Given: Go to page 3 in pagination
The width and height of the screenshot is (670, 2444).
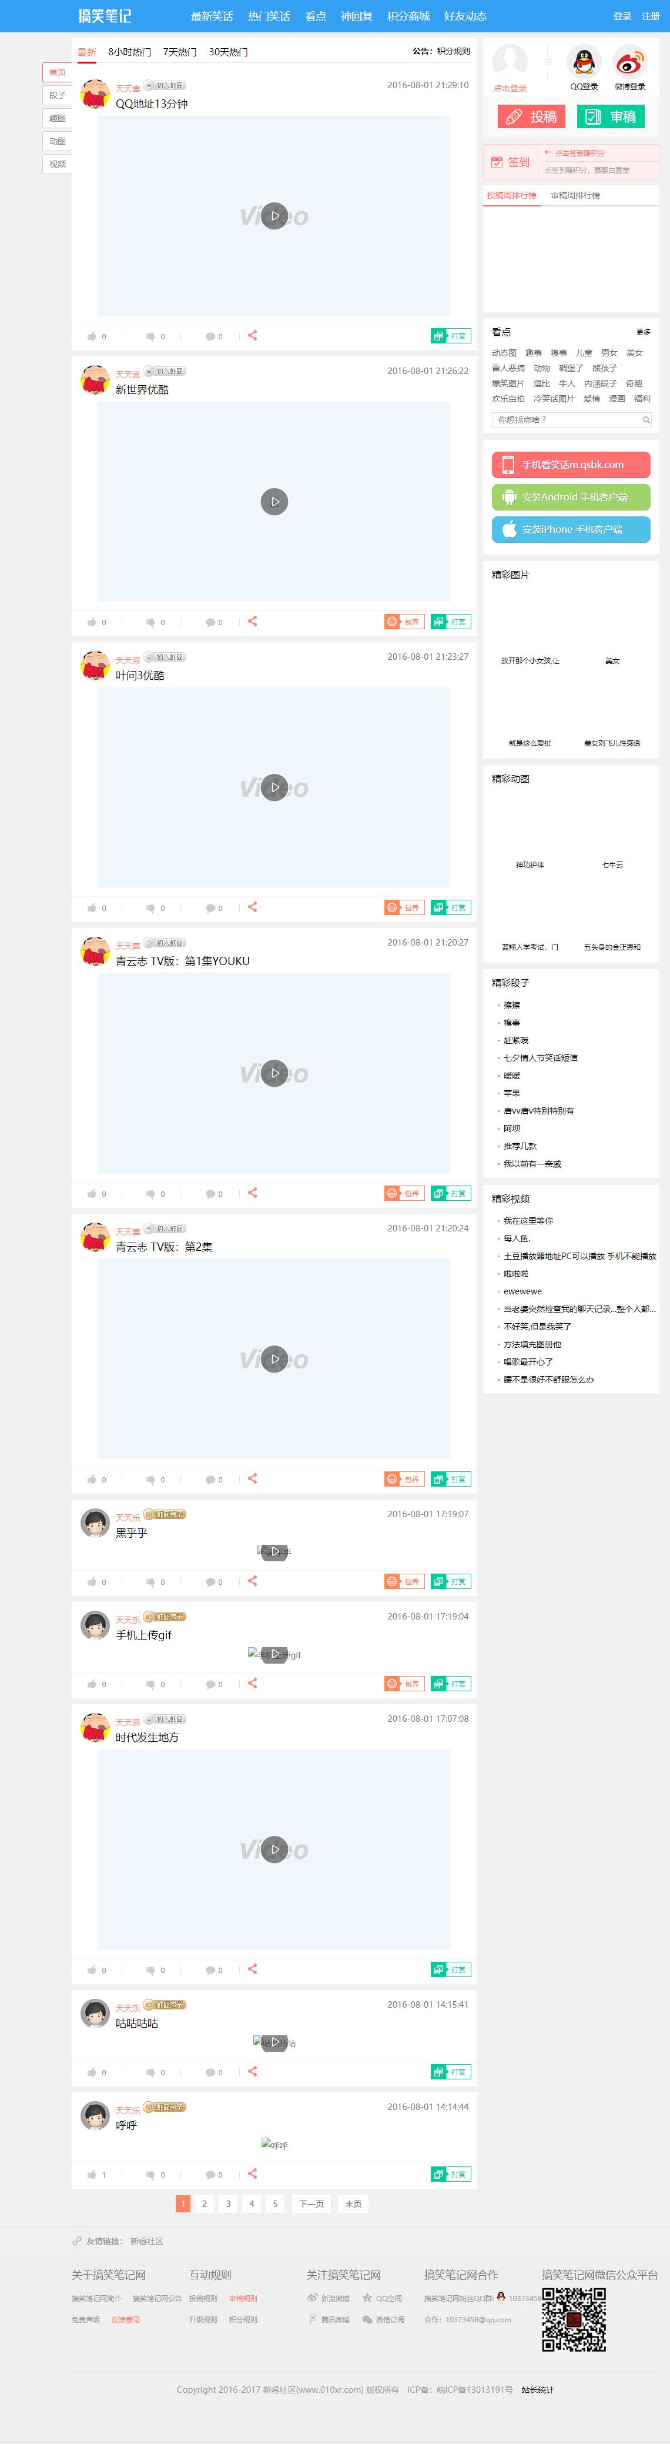Looking at the screenshot, I should pos(227,2204).
